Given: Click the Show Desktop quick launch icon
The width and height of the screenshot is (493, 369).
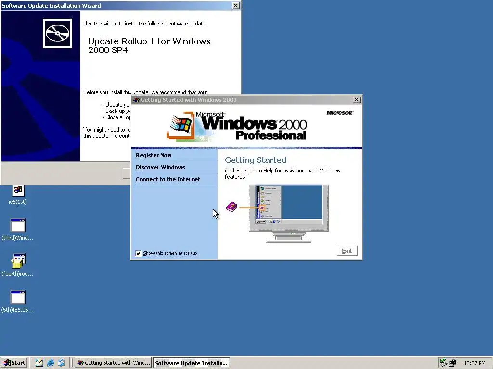Looking at the screenshot, I should click(x=39, y=363).
